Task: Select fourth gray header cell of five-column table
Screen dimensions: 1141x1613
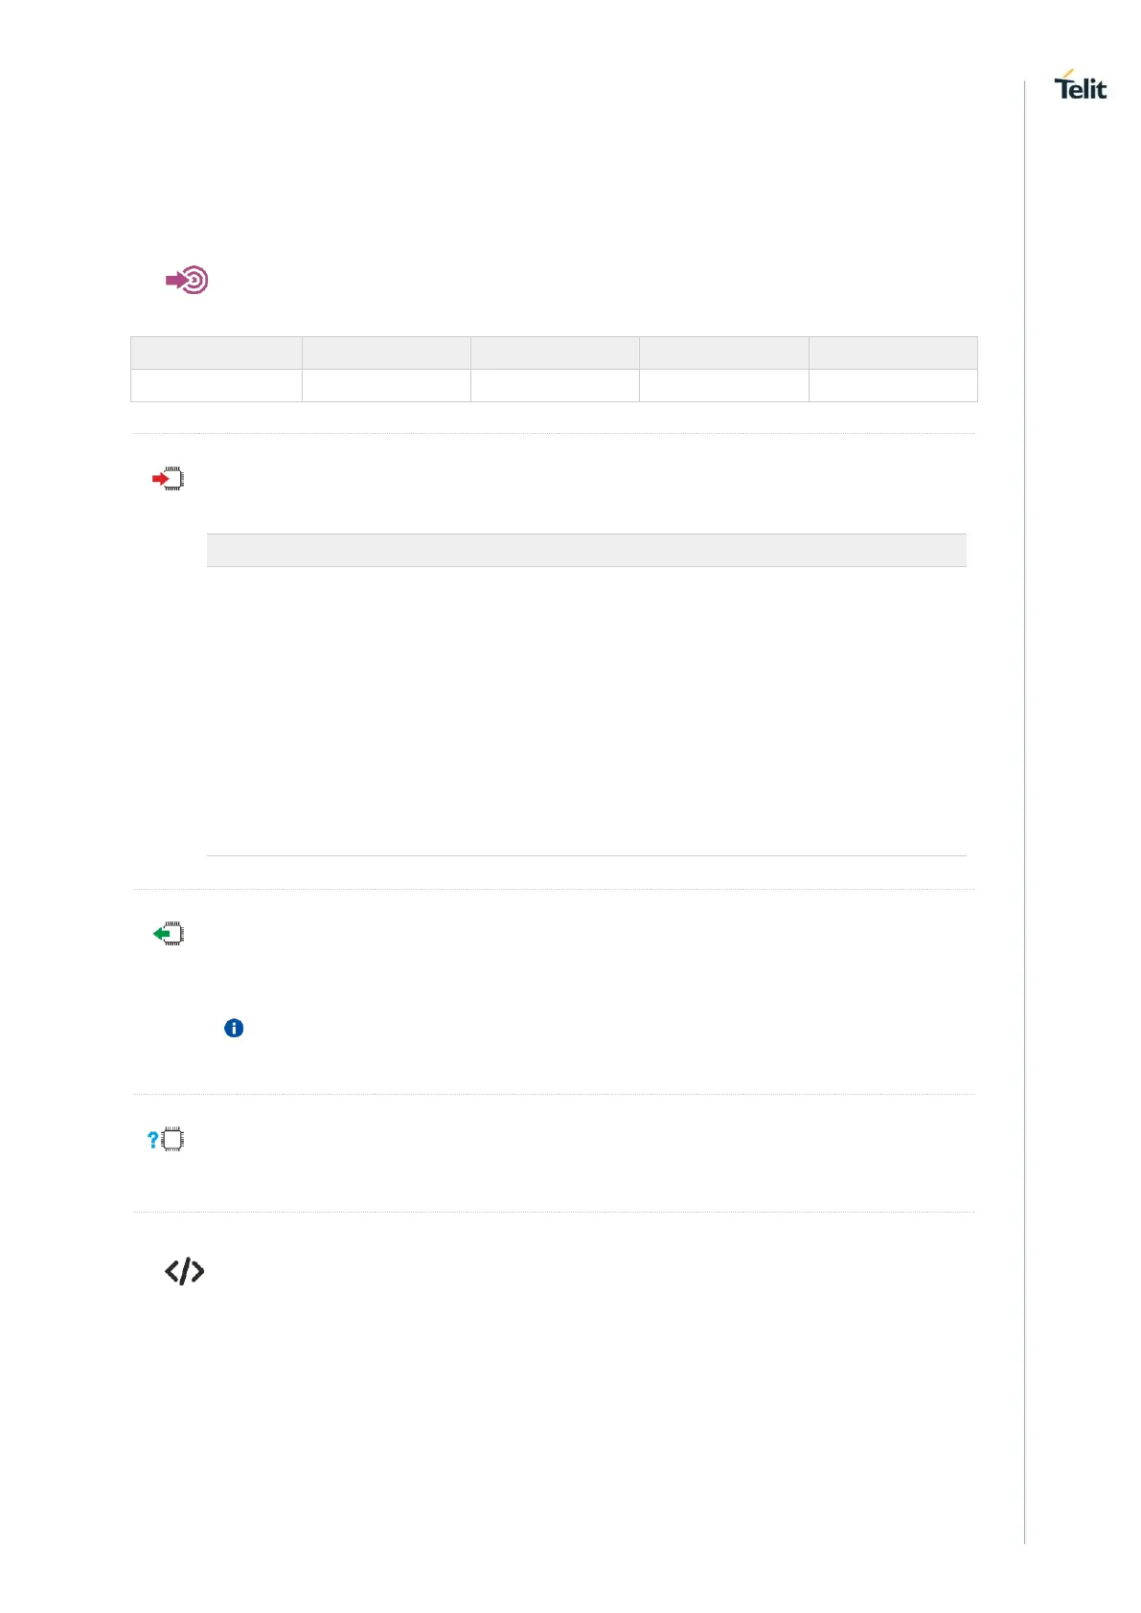Action: [724, 352]
